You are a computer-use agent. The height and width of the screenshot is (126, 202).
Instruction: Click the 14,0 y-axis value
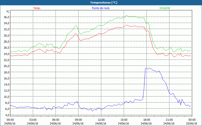pyautogui.click(x=7, y=84)
